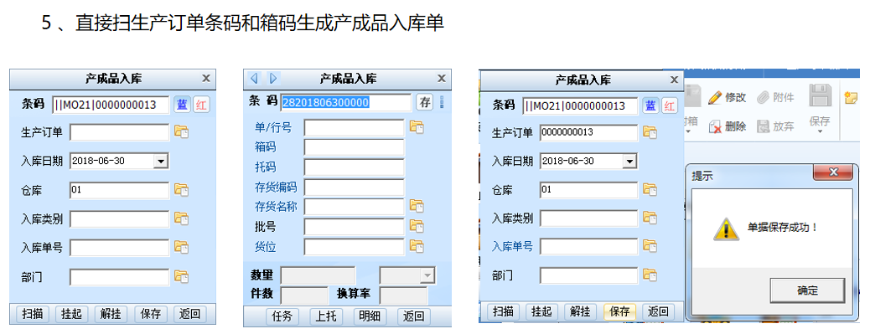Focus 入库类别 field in left panel
Image resolution: width=870 pixels, height=334 pixels.
tap(119, 218)
